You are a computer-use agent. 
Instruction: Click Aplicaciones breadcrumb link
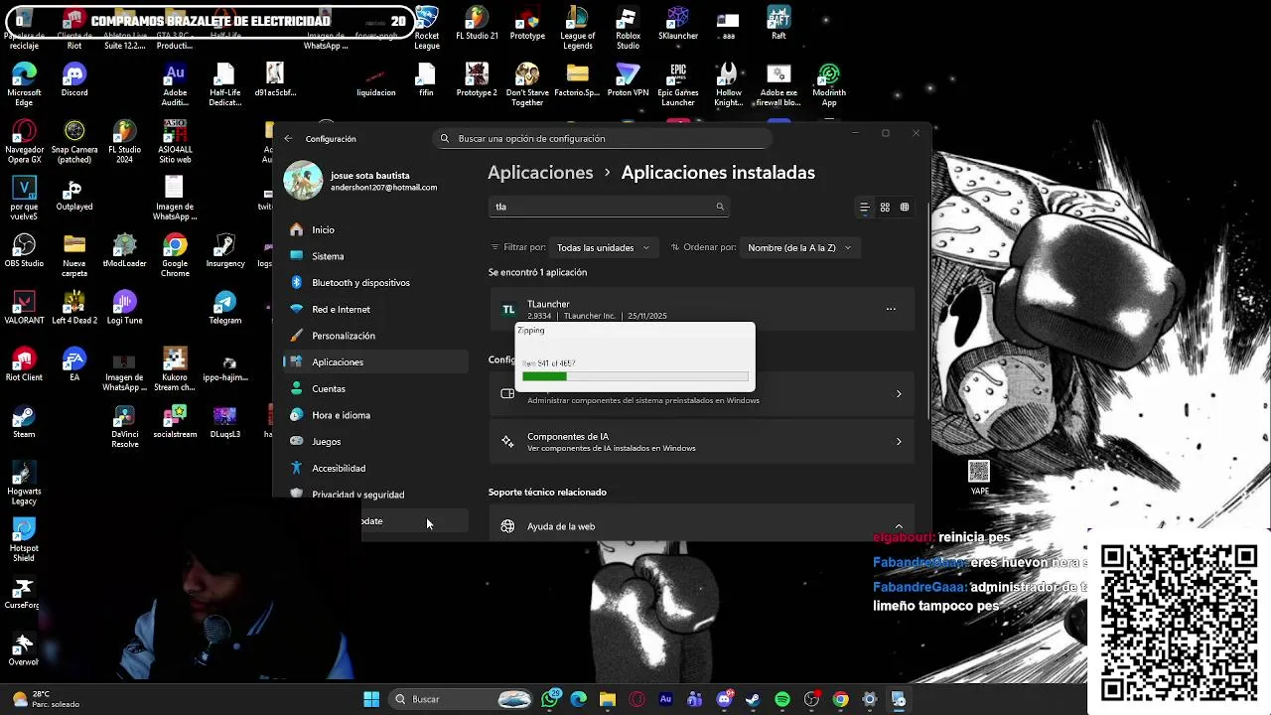pos(540,173)
